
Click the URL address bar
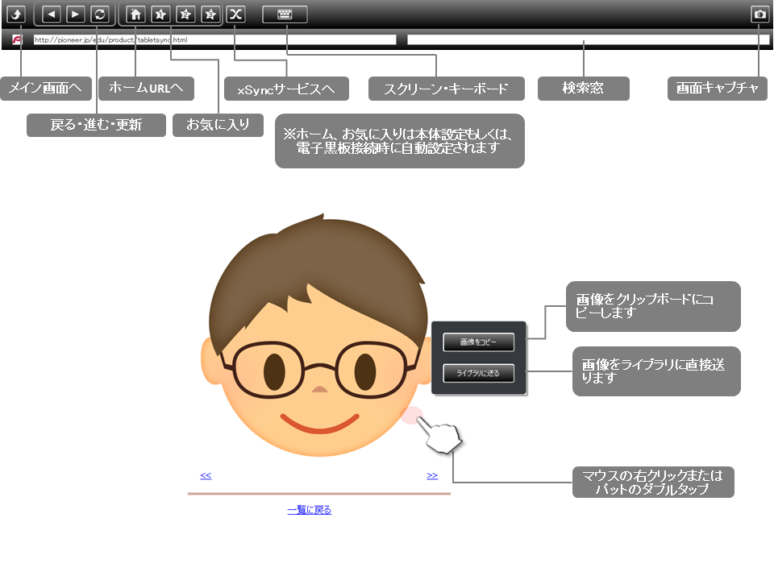tap(214, 39)
